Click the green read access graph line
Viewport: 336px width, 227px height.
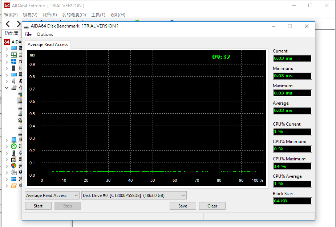coord(152,171)
